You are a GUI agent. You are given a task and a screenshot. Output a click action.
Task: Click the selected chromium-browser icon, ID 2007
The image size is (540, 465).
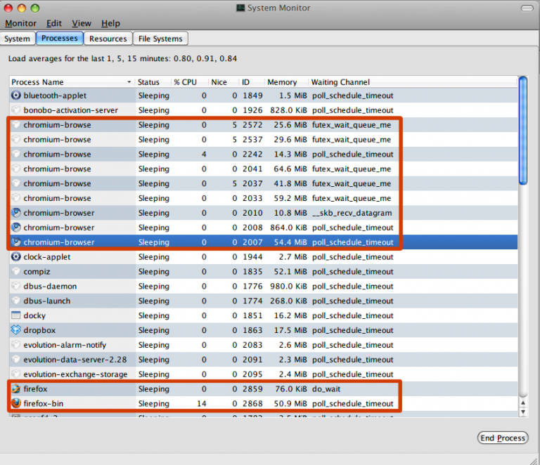pos(16,242)
